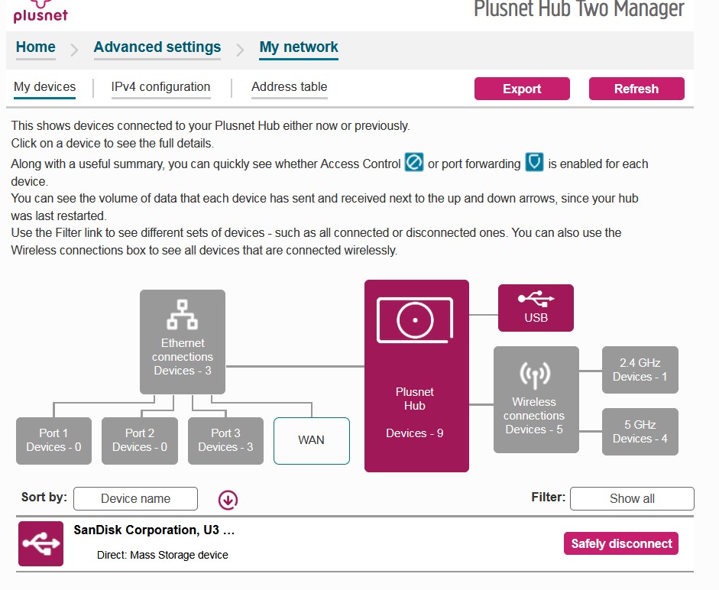Select the 2.4 GHz devices block
Screen dimensions: 719x590
click(x=640, y=369)
